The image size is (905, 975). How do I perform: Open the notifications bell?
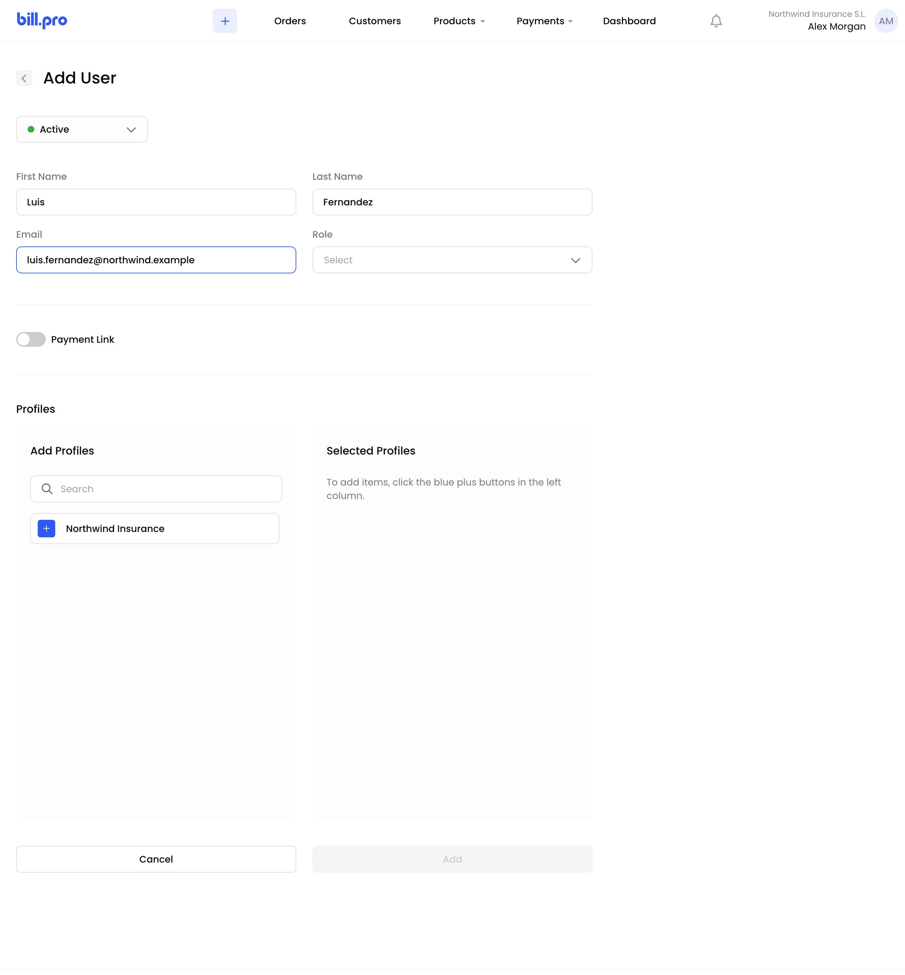tap(716, 21)
